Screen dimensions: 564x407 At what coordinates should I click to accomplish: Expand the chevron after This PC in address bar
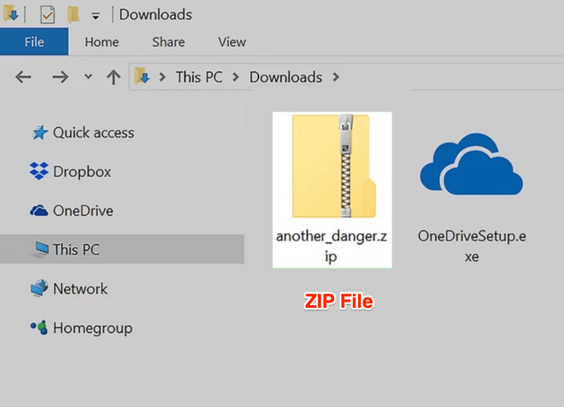pyautogui.click(x=236, y=77)
